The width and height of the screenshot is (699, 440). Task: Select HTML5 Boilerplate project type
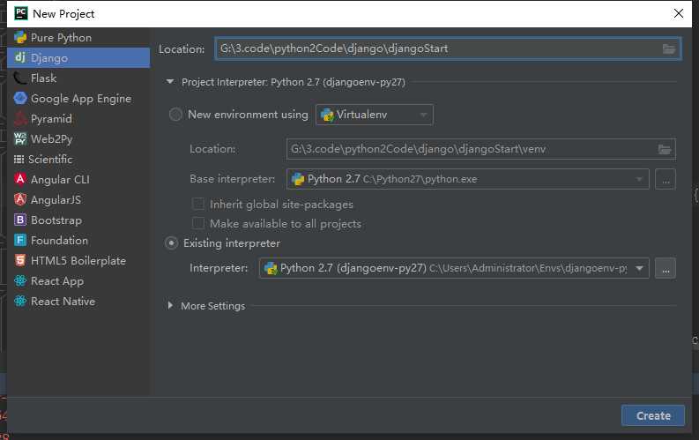click(78, 261)
